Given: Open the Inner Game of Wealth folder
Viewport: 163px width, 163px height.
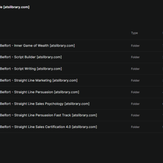Looking at the screenshot, I should pos(37,46).
